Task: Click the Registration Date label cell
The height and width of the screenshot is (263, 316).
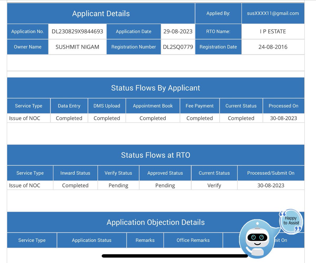Action: coord(218,47)
